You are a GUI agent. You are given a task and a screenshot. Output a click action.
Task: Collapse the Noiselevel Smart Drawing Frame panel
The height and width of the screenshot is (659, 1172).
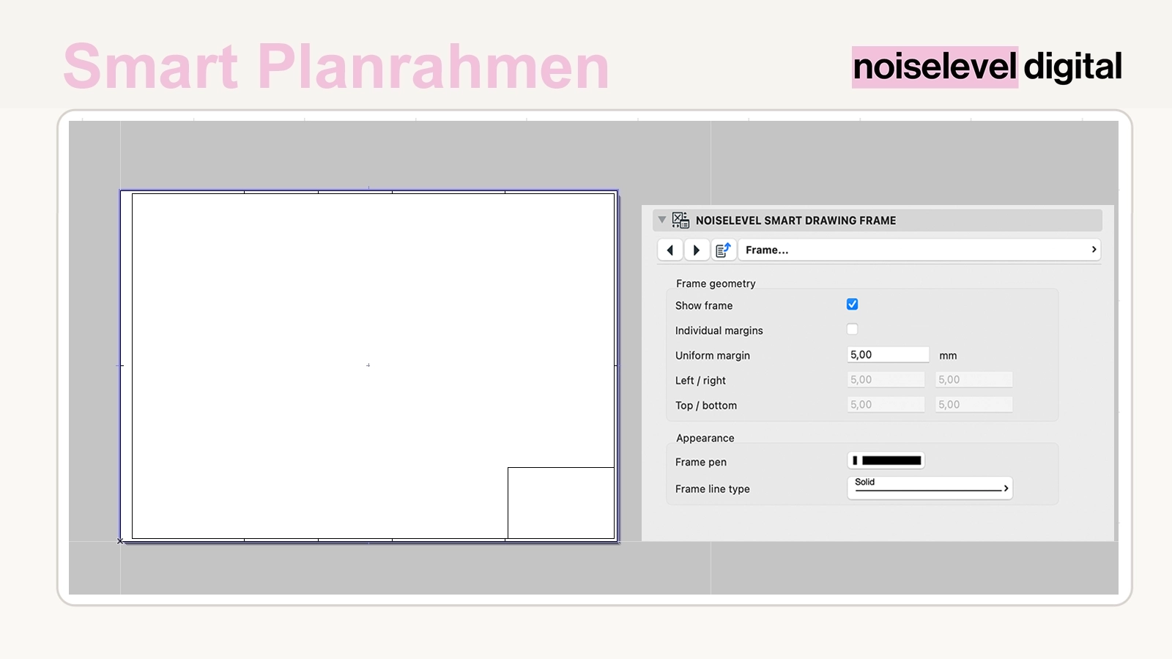point(662,220)
